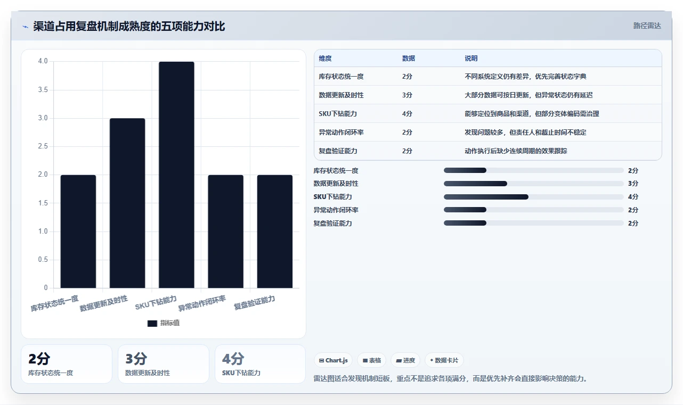Image resolution: width=683 pixels, height=405 pixels.
Task: Click x-axis label 复盘验证能力
Action: [255, 303]
